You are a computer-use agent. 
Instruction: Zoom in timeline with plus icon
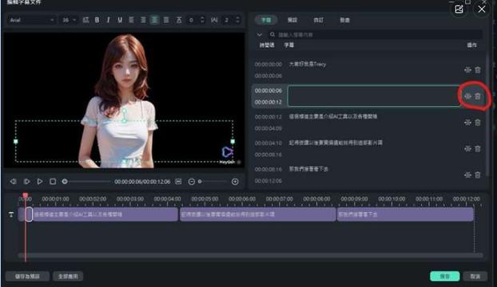click(x=235, y=182)
